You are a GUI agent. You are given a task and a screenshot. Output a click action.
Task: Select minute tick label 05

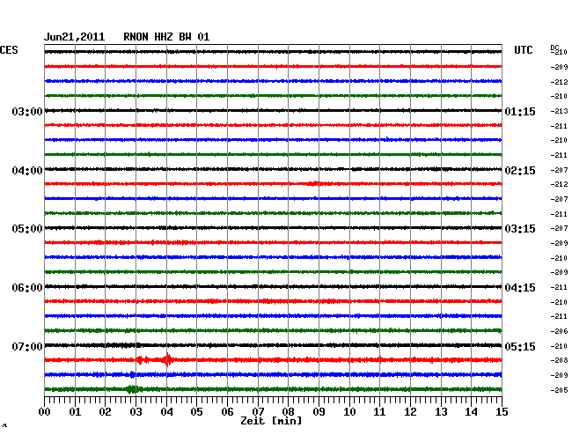tap(196, 412)
